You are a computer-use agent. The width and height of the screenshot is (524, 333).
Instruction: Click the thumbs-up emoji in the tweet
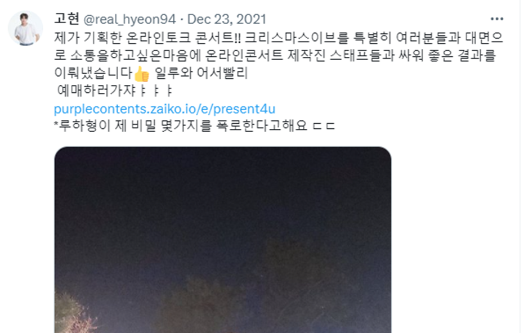[x=142, y=74]
